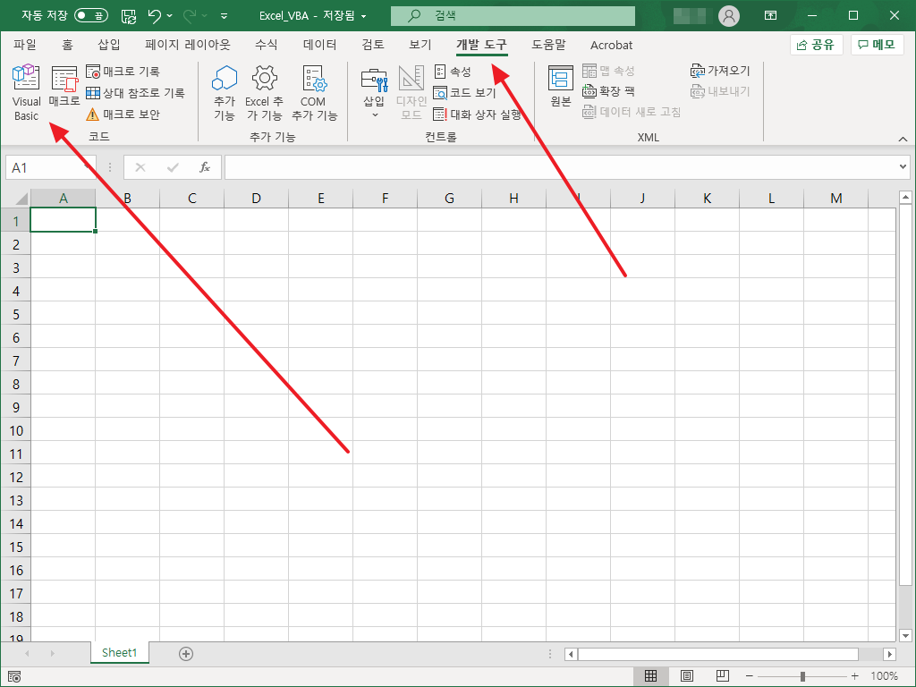Switch to Page Layout view icon
Viewport: 916px width, 687px height.
point(687,676)
